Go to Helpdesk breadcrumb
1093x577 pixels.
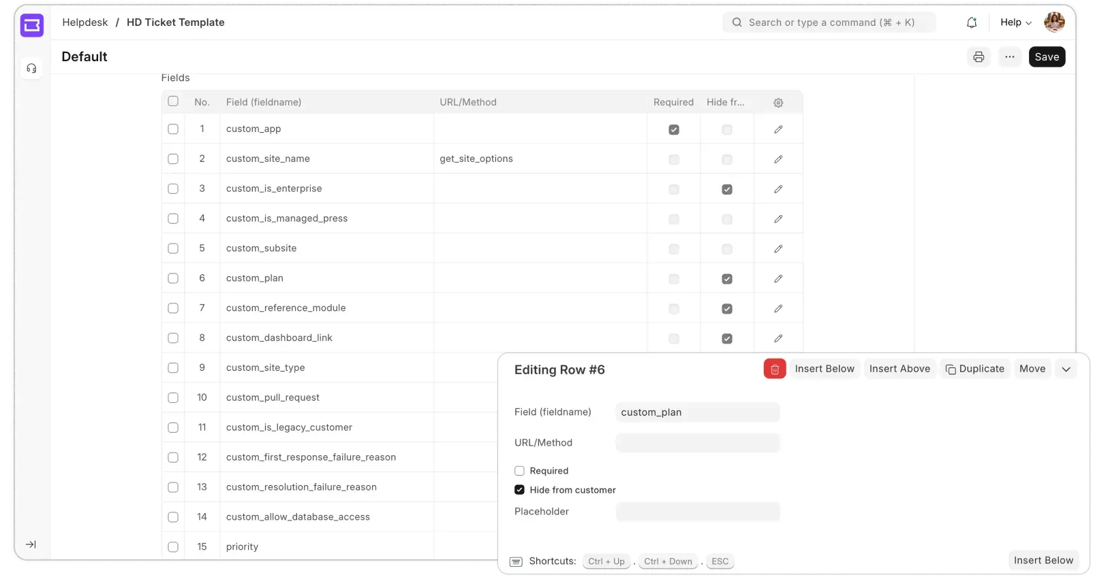(x=85, y=22)
